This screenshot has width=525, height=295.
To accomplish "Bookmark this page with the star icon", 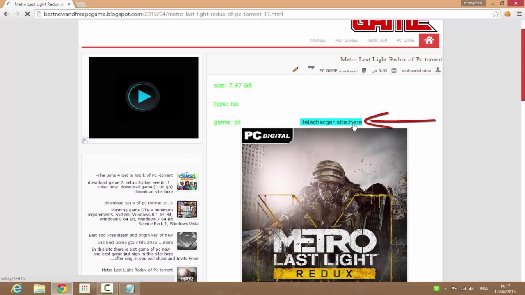I will pos(495,14).
